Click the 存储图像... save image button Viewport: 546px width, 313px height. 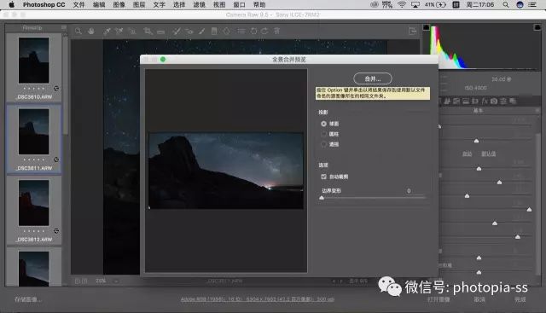(x=28, y=299)
